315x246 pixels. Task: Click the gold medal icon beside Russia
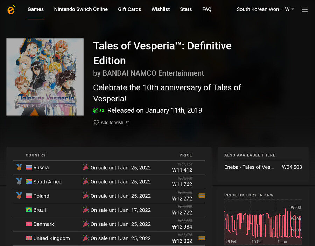[19, 167]
